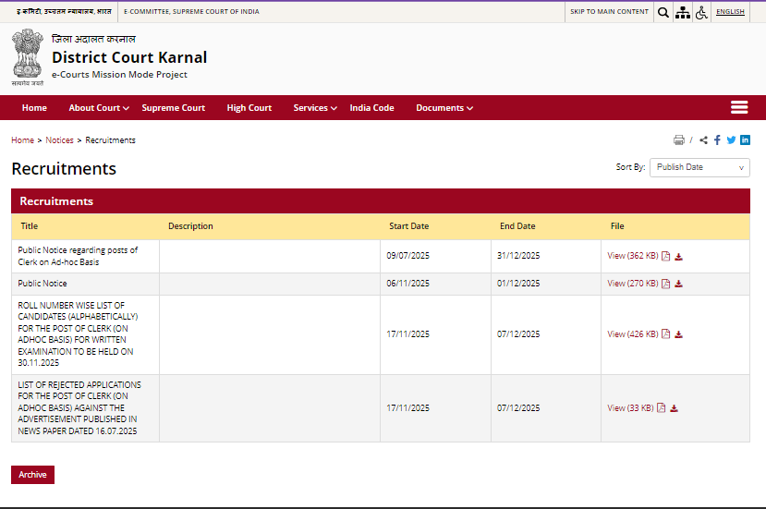View the 270 KB file
The width and height of the screenshot is (766, 509).
point(633,284)
